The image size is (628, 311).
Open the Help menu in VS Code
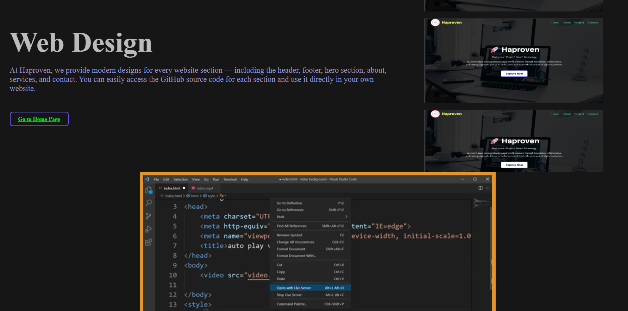click(x=245, y=179)
